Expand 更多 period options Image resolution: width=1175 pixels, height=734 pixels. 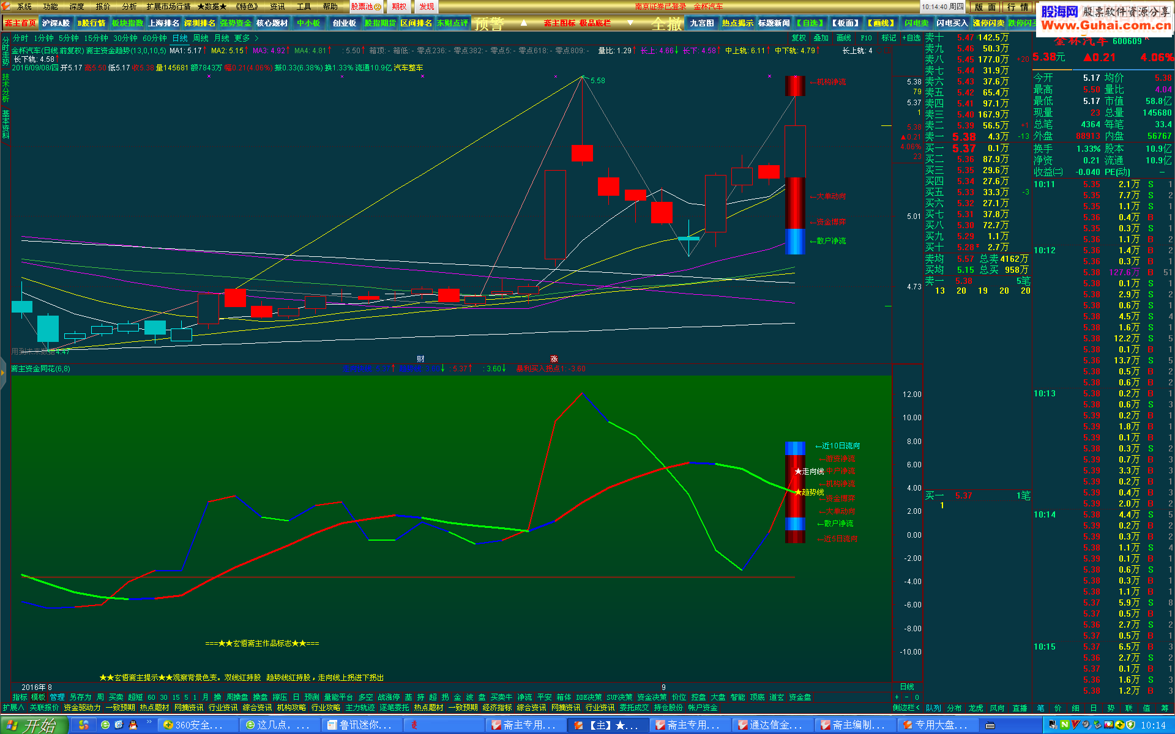pos(246,38)
